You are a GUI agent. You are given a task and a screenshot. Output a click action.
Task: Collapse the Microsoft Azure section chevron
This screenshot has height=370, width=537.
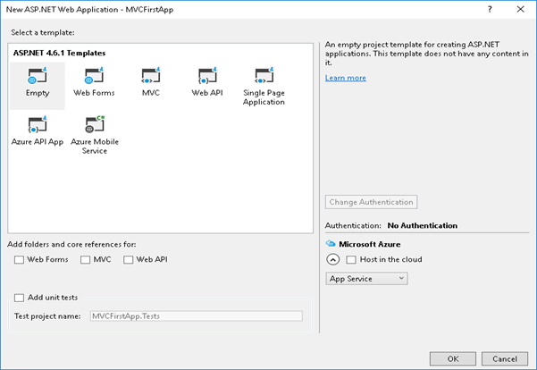(x=332, y=260)
